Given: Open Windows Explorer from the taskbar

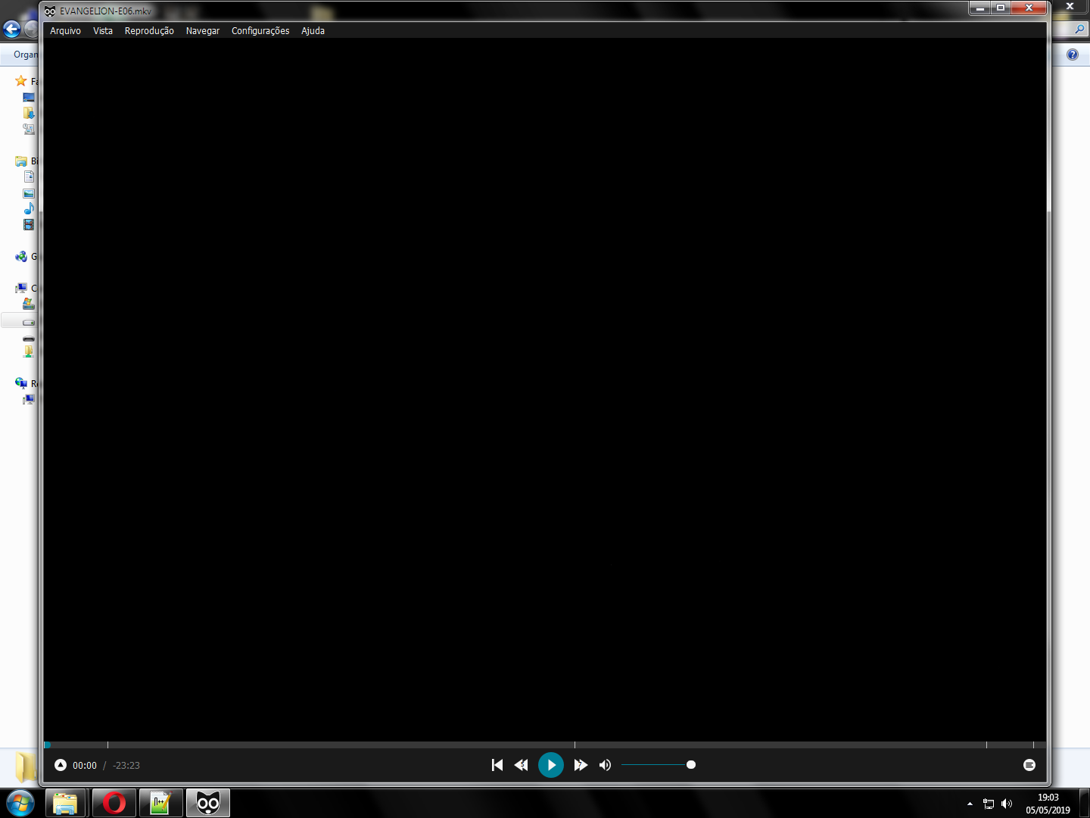Looking at the screenshot, I should [x=67, y=802].
